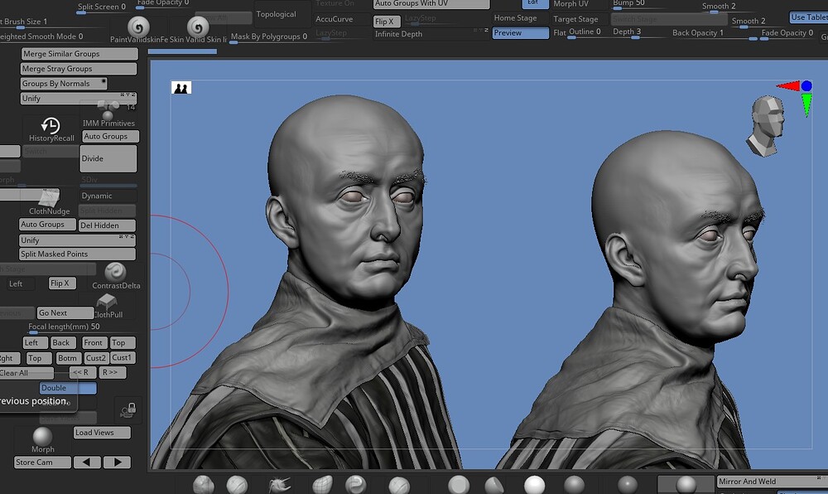This screenshot has width=828, height=494.
Task: Select the grid-lined curved mesh brush icon
Action: [323, 484]
